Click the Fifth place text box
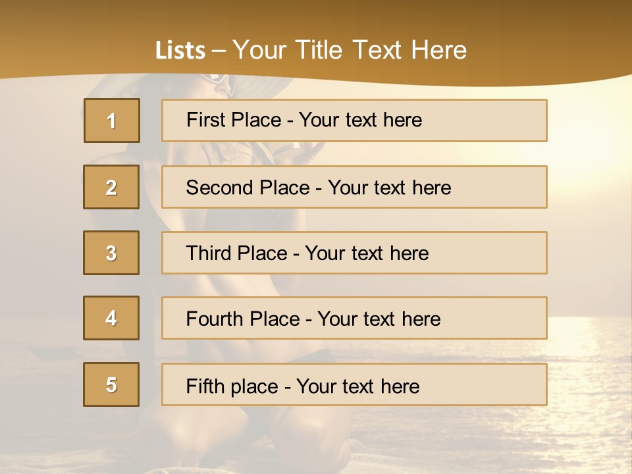Image resolution: width=632 pixels, height=474 pixels. click(x=354, y=384)
